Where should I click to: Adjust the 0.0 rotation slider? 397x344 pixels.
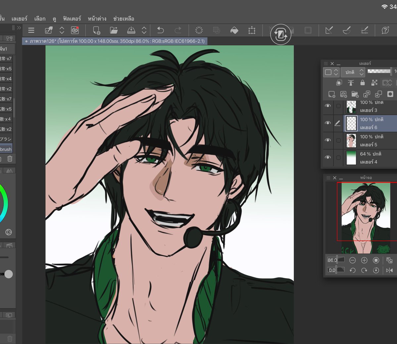[336, 270]
